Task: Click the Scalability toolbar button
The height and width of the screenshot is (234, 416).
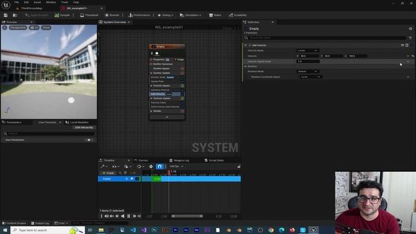Action: 238,15
